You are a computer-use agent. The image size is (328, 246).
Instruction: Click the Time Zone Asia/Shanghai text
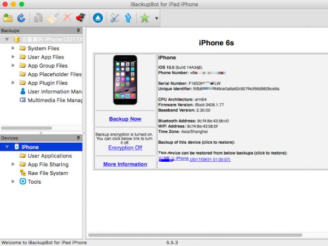[183, 132]
